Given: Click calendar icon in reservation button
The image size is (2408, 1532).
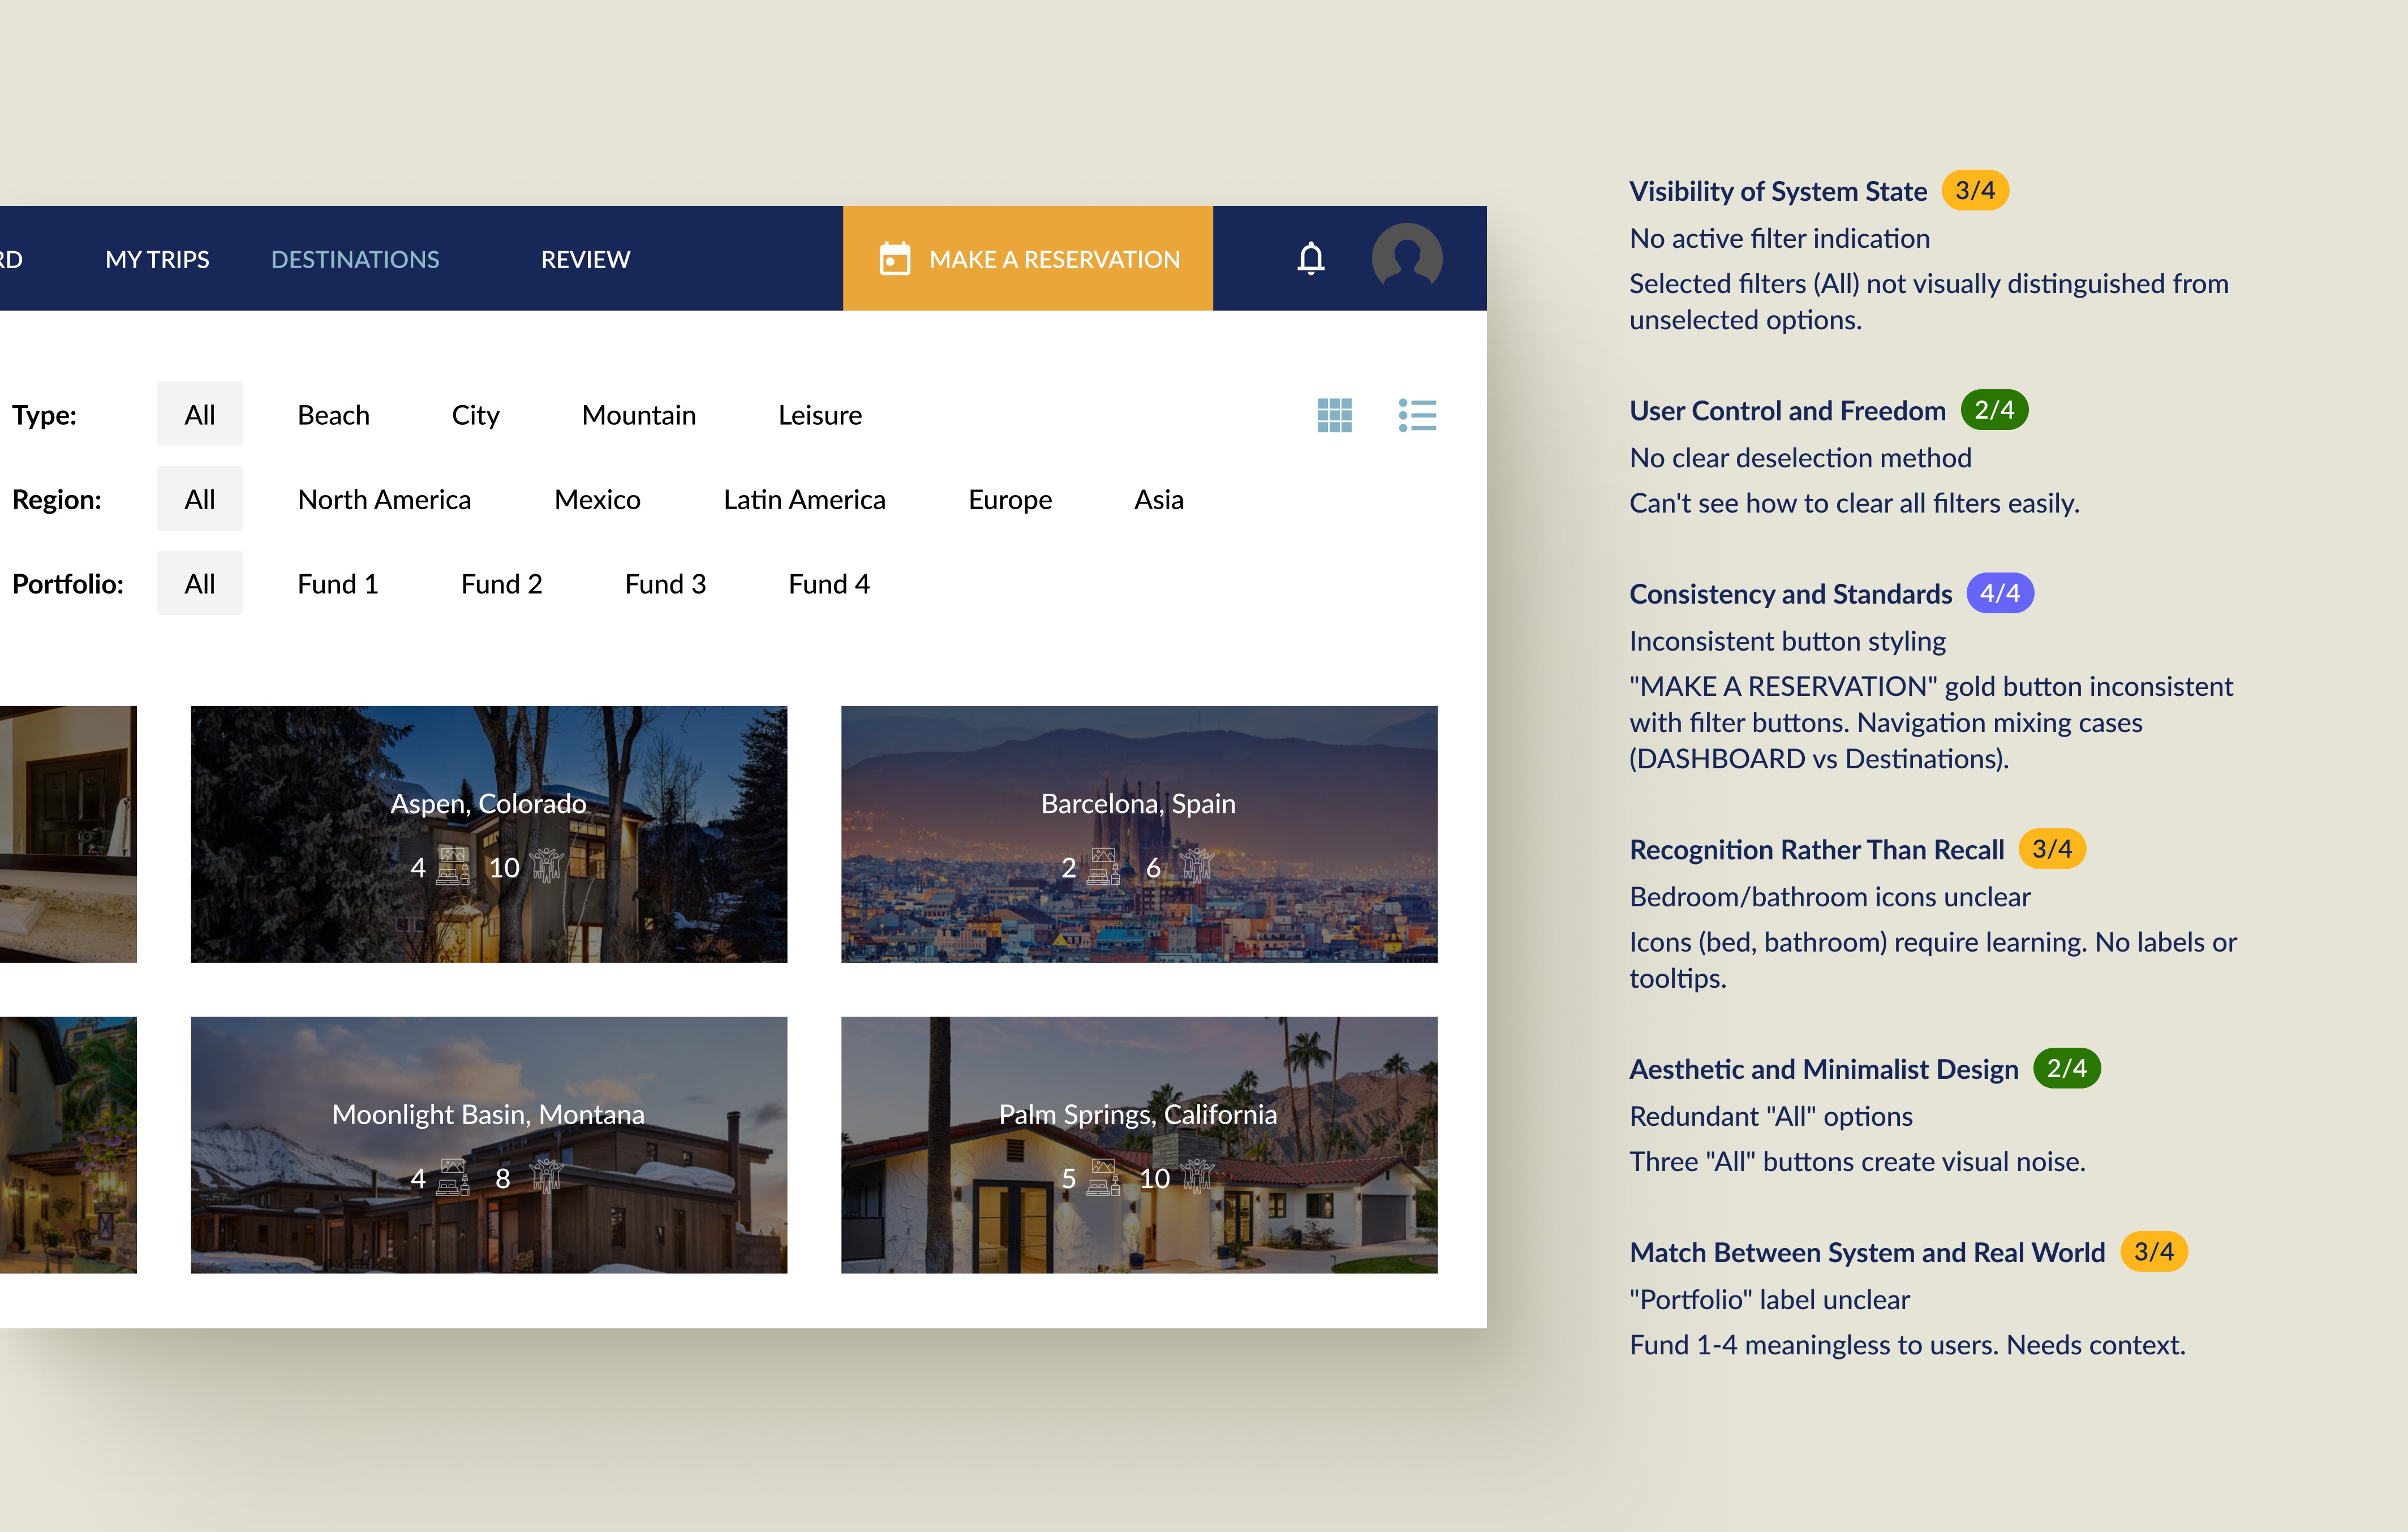Looking at the screenshot, I should click(x=894, y=259).
